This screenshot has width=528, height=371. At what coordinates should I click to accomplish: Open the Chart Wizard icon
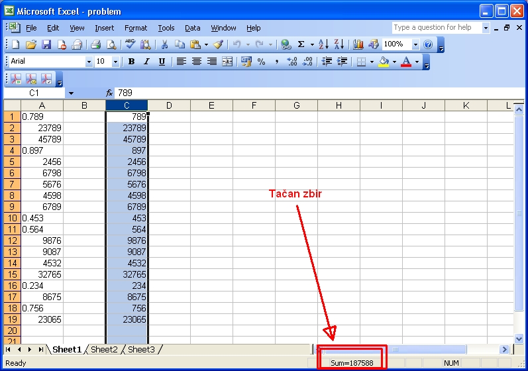(358, 44)
